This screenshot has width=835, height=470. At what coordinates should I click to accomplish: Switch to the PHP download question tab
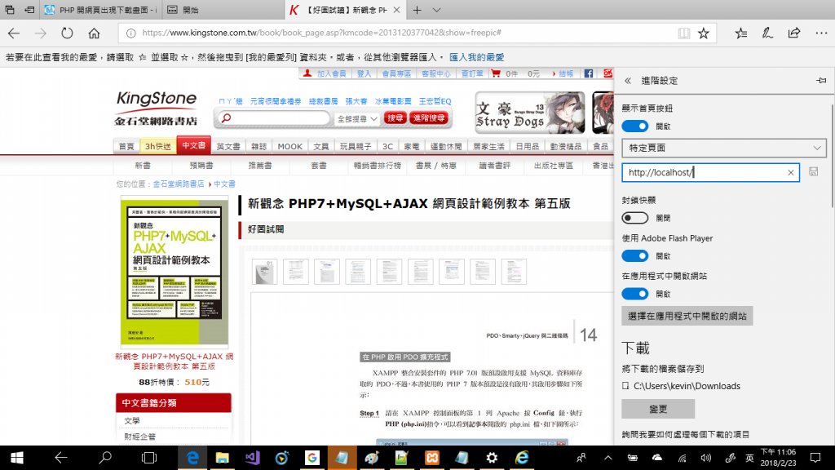(x=100, y=10)
